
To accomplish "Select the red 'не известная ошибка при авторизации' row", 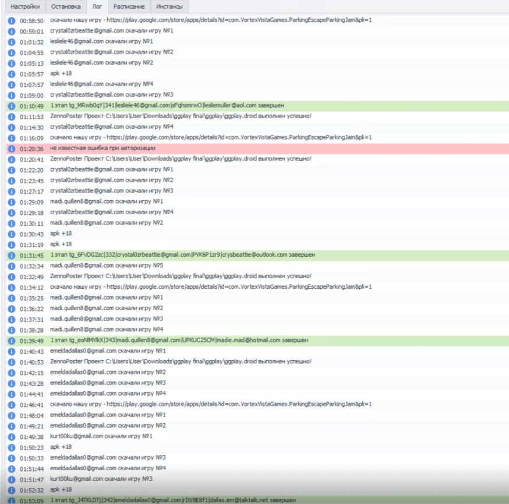I will click(x=257, y=149).
